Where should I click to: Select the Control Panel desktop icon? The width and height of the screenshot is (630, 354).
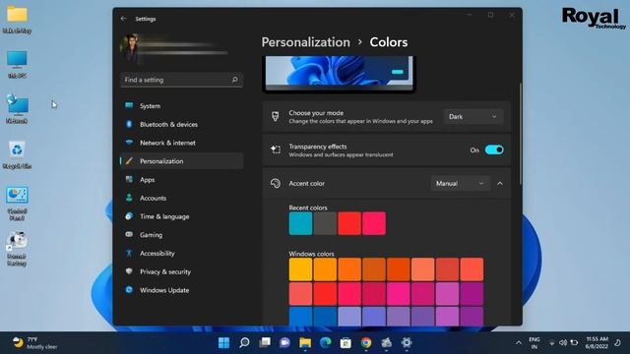(x=17, y=204)
